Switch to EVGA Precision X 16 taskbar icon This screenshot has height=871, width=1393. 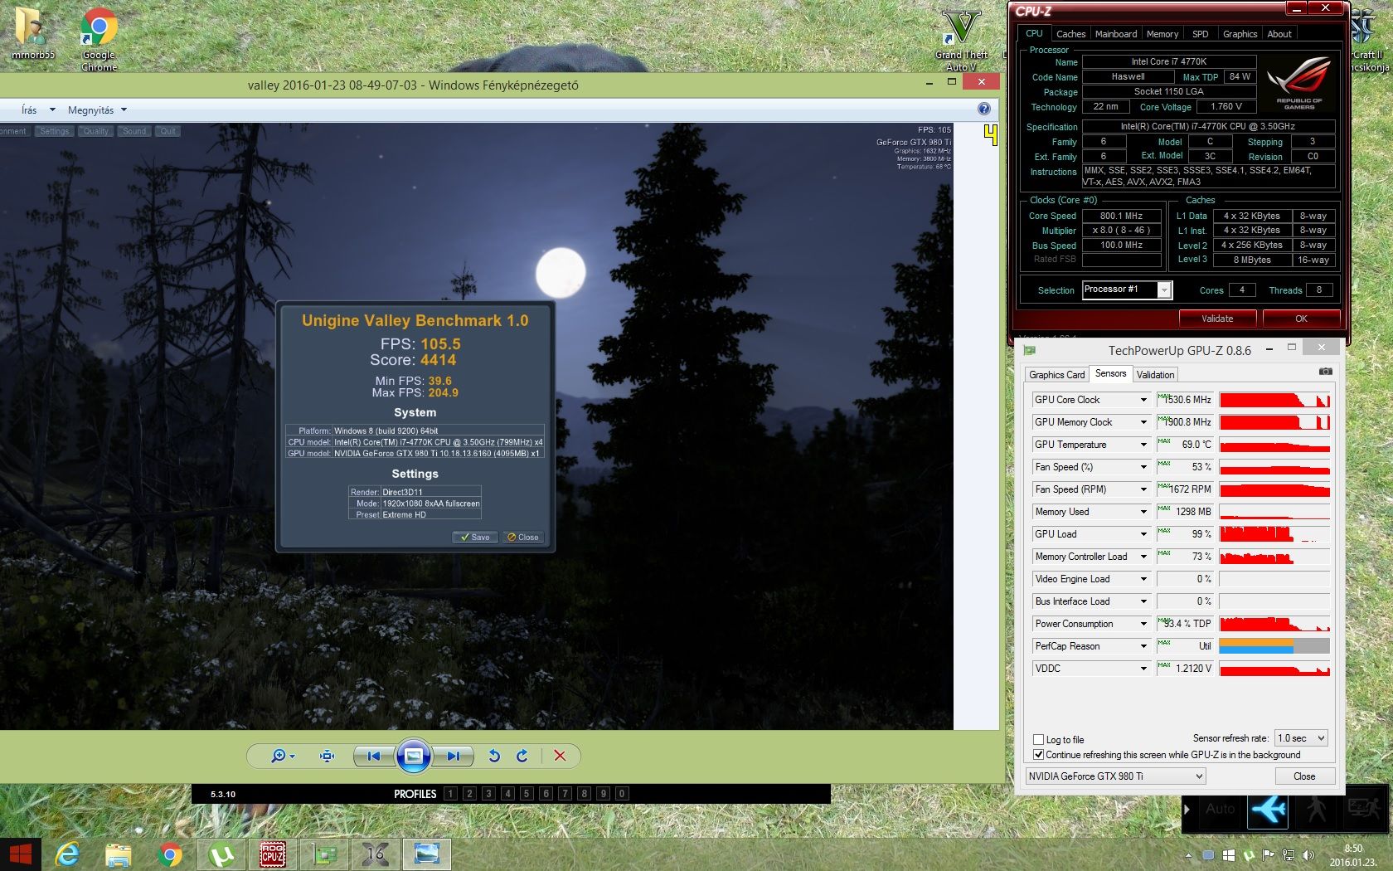point(376,854)
